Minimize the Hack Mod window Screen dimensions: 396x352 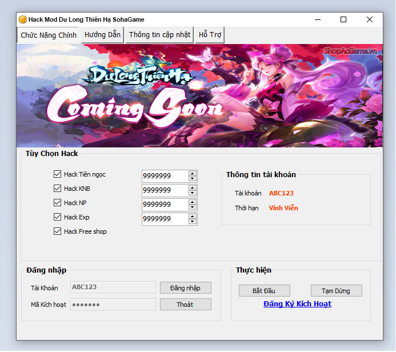[x=318, y=19]
